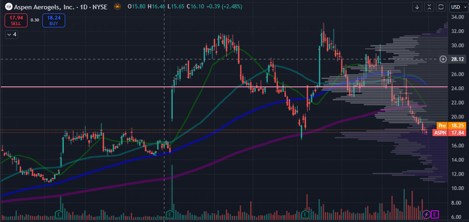Click the 0.30 spread value between Sell and Buy
Image resolution: width=469 pixels, height=222 pixels.
click(x=35, y=20)
